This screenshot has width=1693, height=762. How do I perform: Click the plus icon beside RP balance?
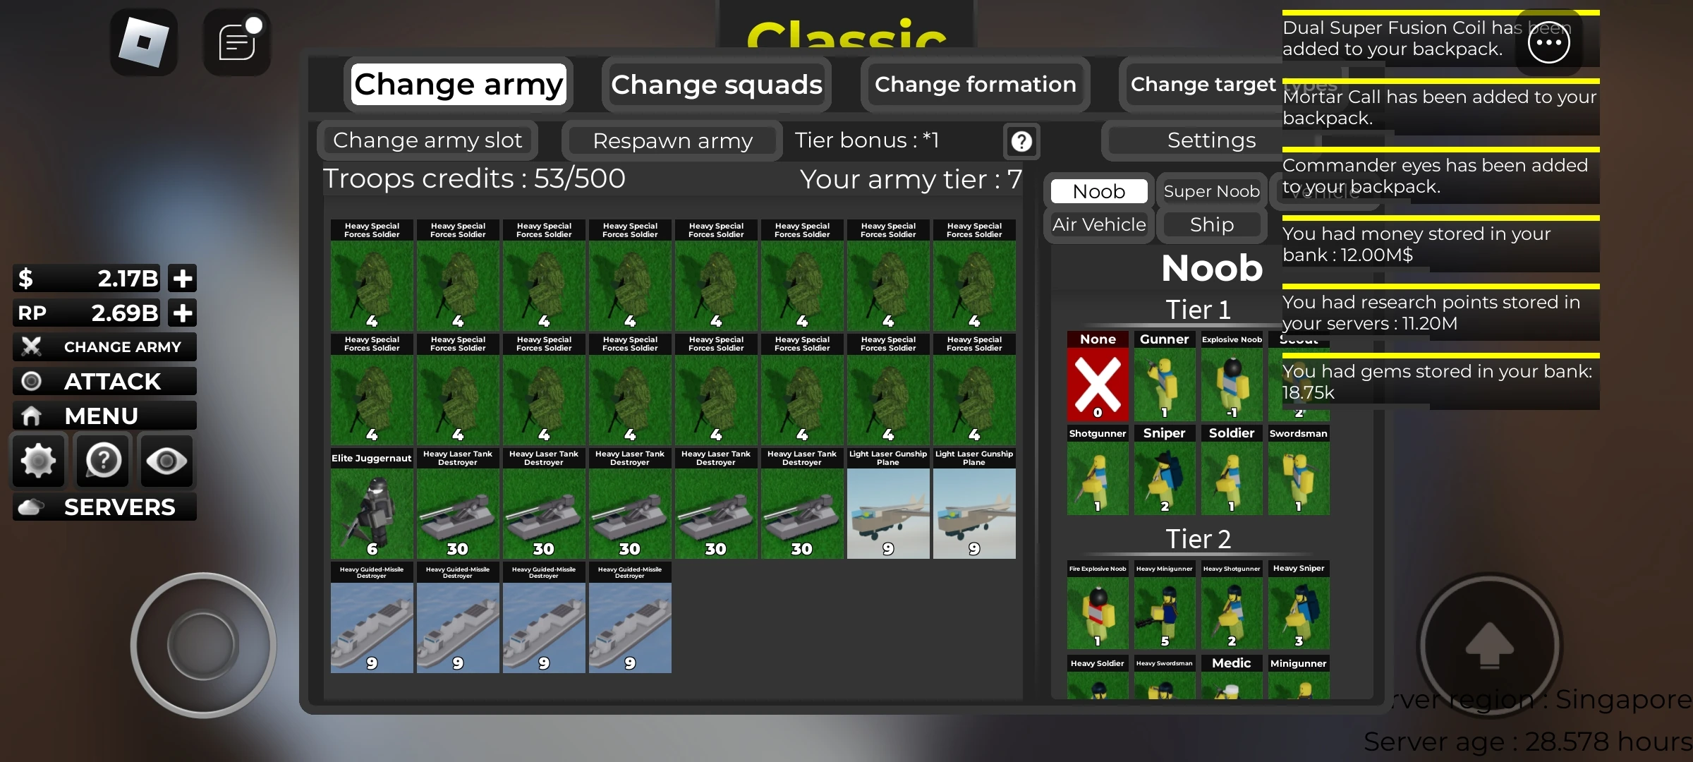pyautogui.click(x=182, y=313)
